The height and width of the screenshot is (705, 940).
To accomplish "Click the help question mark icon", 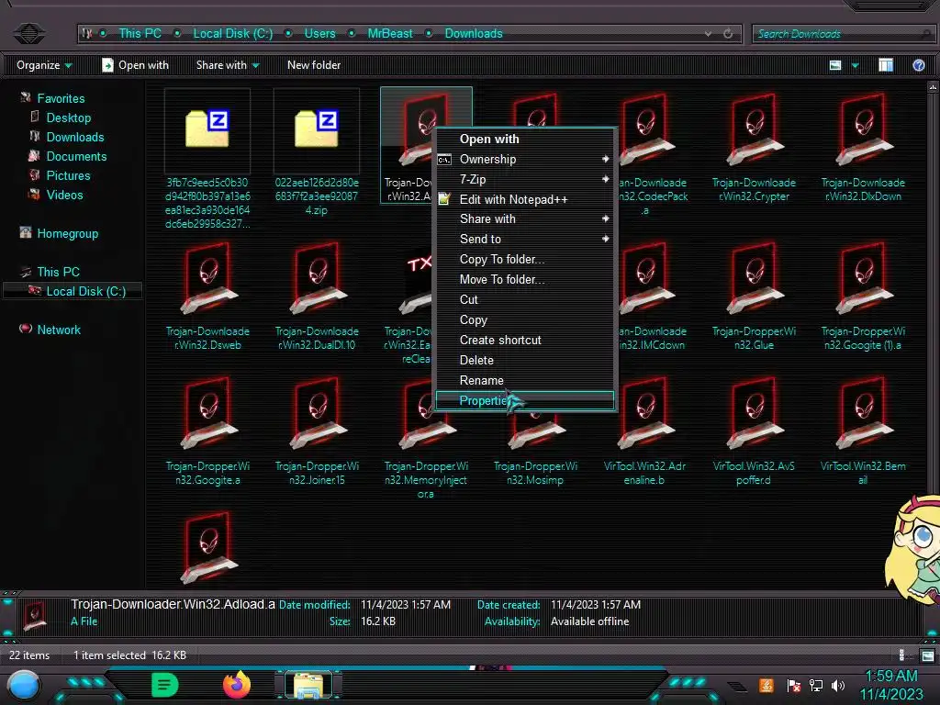I will [x=918, y=65].
